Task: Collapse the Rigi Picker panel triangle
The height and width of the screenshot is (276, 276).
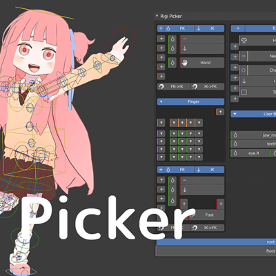Action: tap(157, 16)
